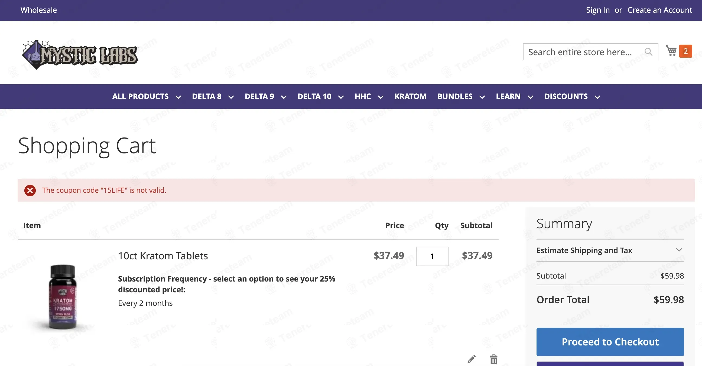Expand the Bundles menu chevron
Viewport: 702px width, 366px height.
[x=482, y=97]
